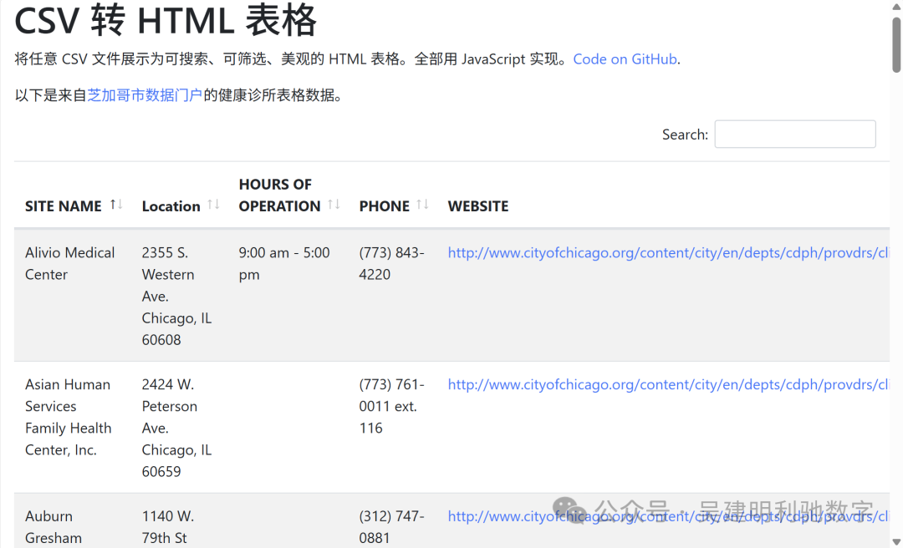Open the 芝加哥市数据门户 link
This screenshot has width=903, height=548.
click(x=145, y=95)
